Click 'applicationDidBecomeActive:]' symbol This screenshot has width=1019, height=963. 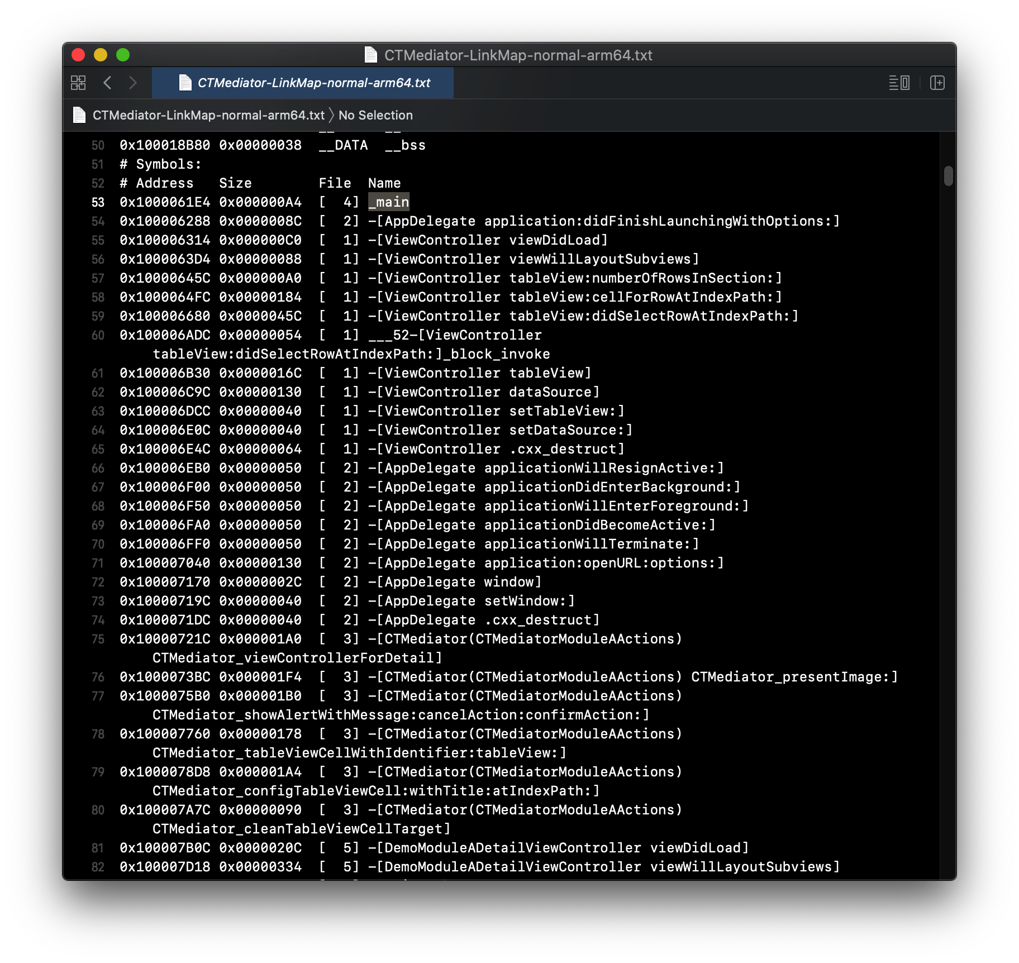[x=600, y=525]
